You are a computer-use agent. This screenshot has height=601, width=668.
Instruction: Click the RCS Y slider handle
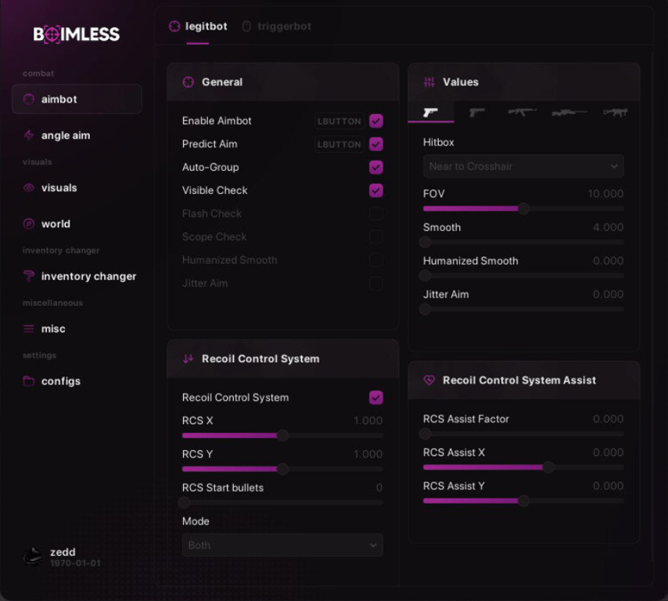[282, 469]
